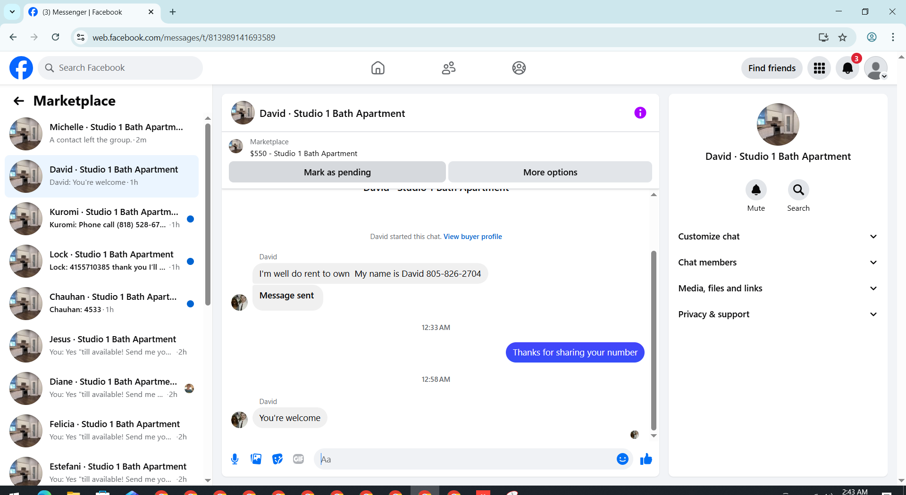Click the Find friends button
Viewport: 906px width, 495px height.
tap(772, 68)
